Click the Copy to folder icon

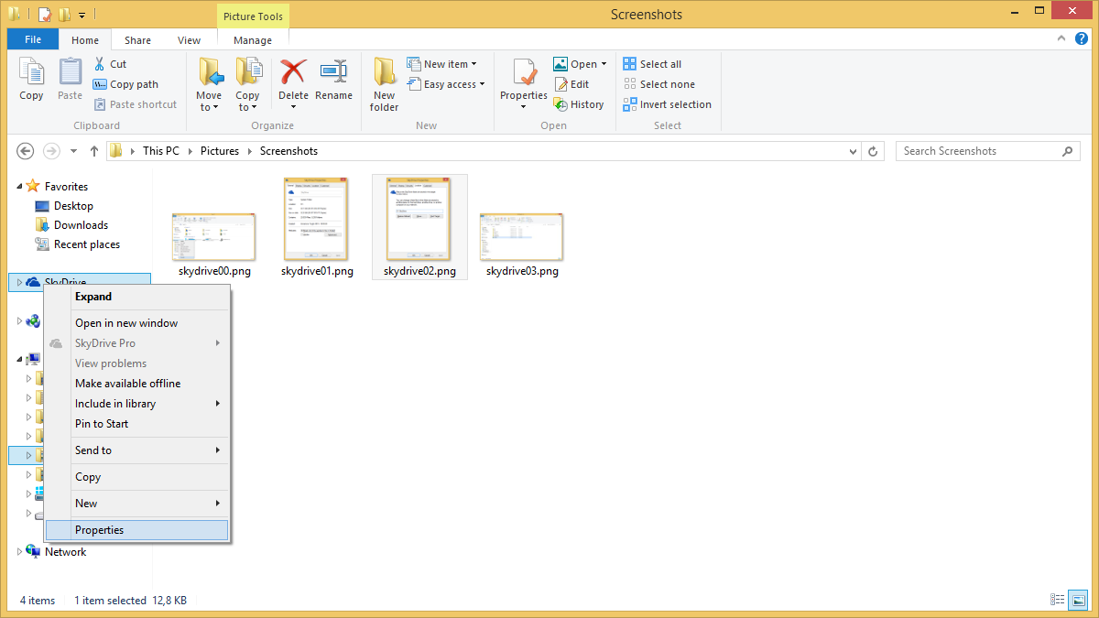(x=248, y=71)
